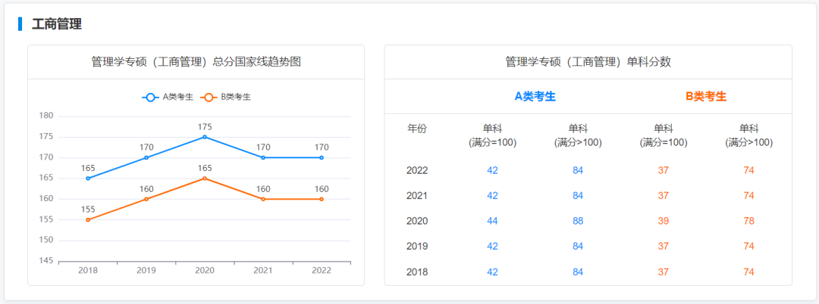Click the 年份 column header
Image resolution: width=819 pixels, height=304 pixels.
(417, 129)
